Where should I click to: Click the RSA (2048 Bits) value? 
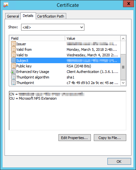click(x=79, y=66)
